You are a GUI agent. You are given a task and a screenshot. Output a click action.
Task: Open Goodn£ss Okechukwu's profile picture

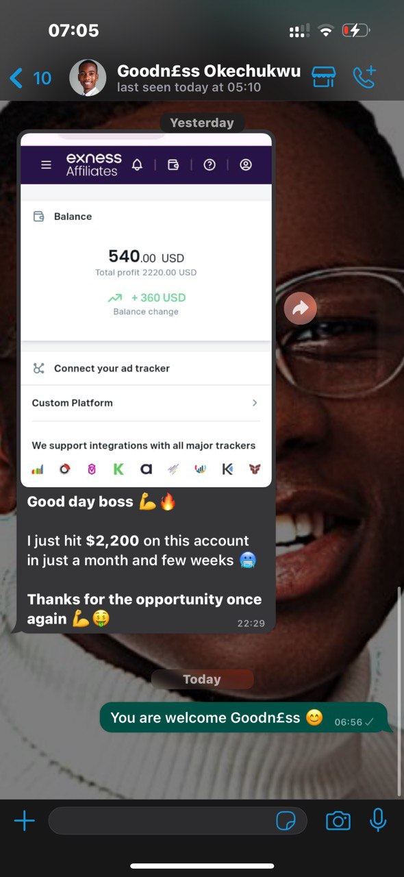(88, 78)
